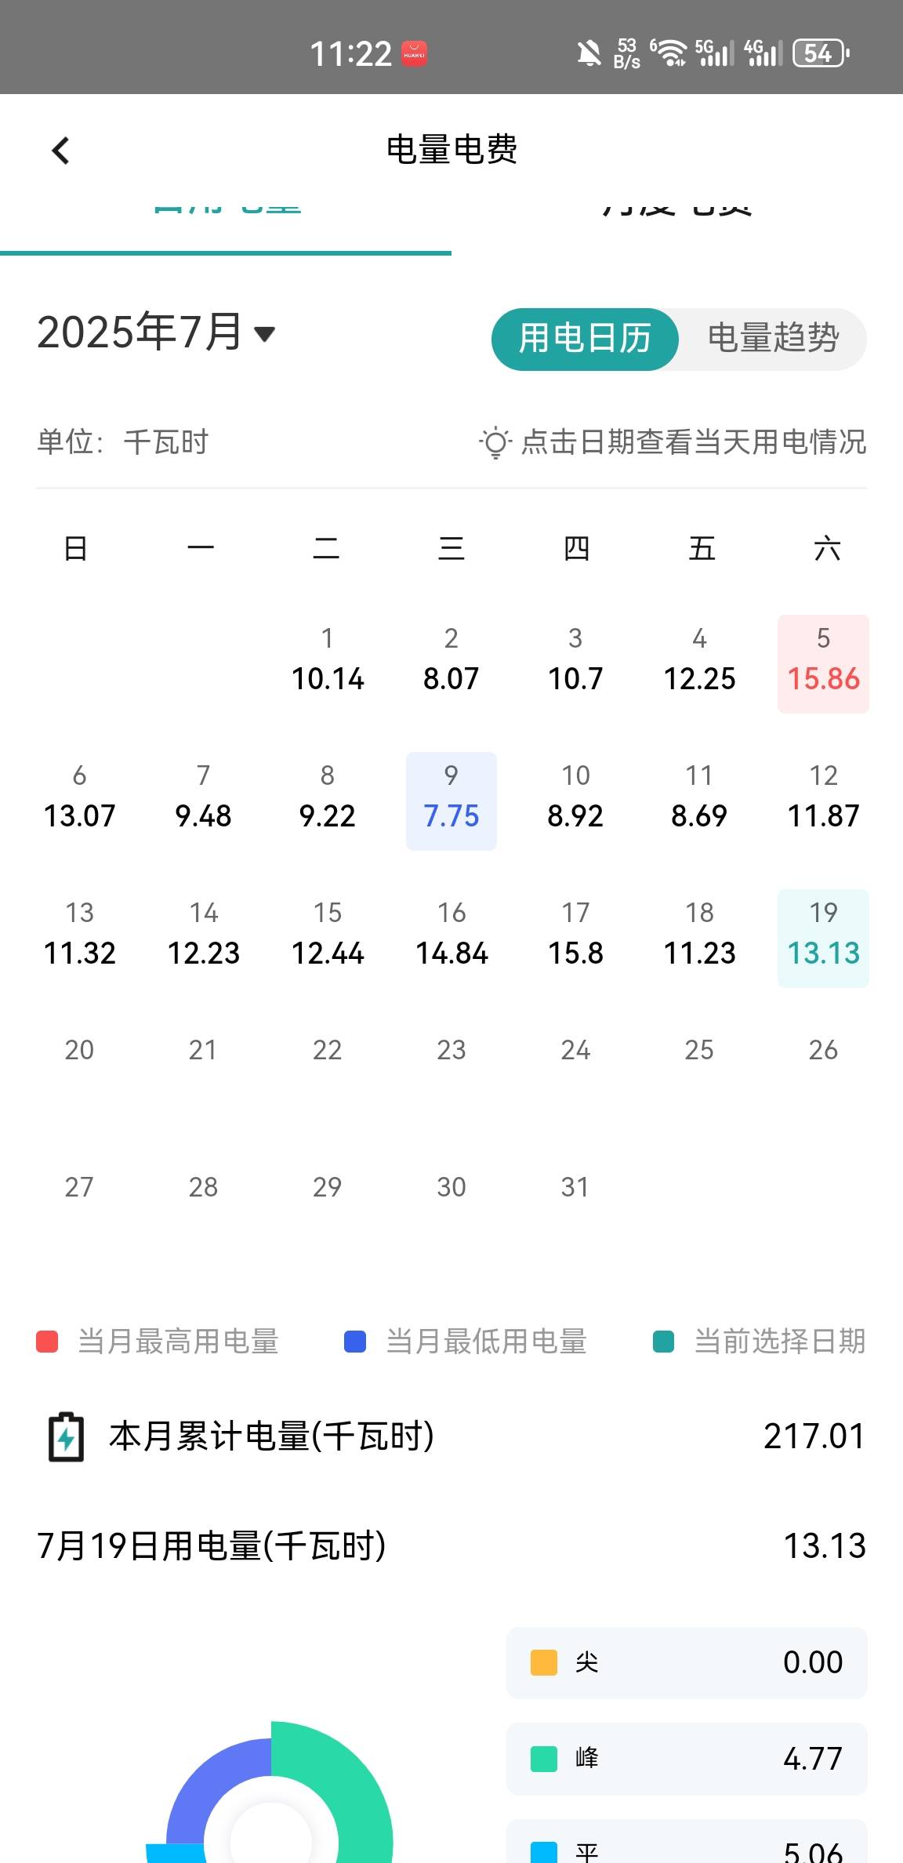Tap calendar date 23

point(451,1050)
